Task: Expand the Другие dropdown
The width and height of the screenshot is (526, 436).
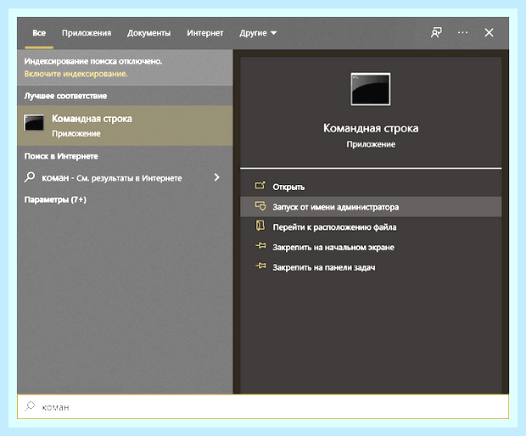Action: [x=258, y=33]
